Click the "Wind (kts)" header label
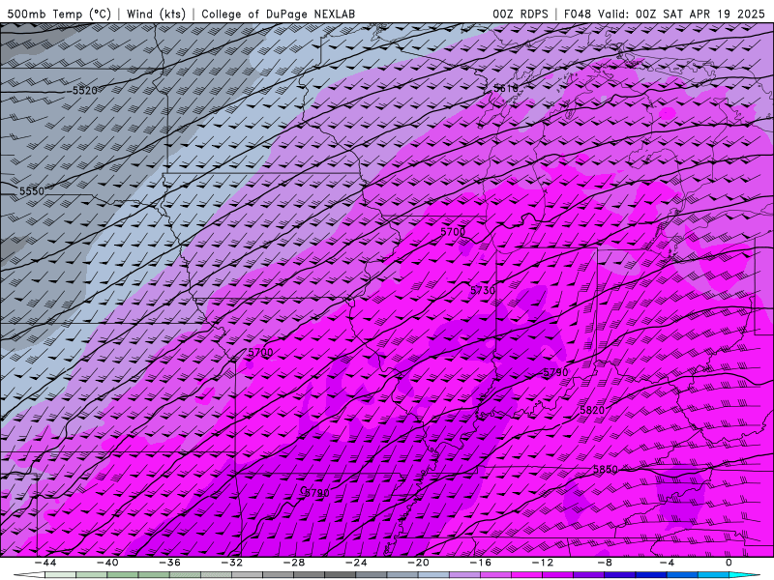Screen dimensions: 774x580 point(156,14)
